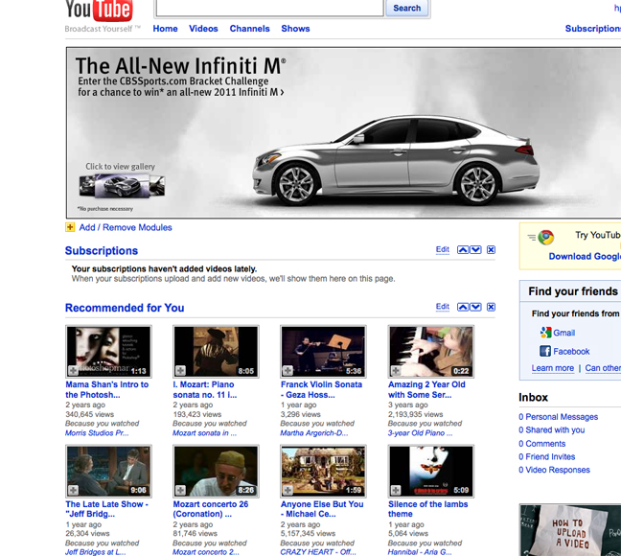The image size is (621, 556).
Task: Open 0 Shared with you in Inbox
Action: tap(552, 430)
